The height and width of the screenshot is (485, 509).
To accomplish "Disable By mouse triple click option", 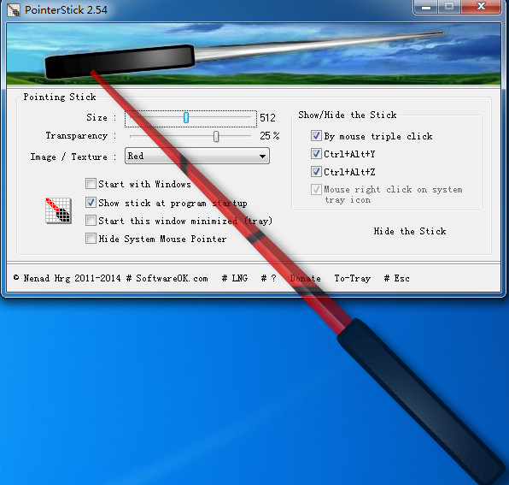I will pos(316,135).
